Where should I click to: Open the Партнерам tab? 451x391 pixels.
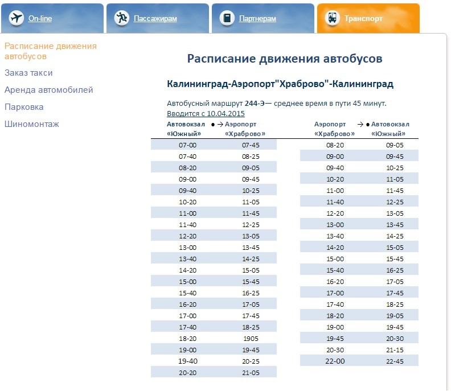tap(257, 19)
